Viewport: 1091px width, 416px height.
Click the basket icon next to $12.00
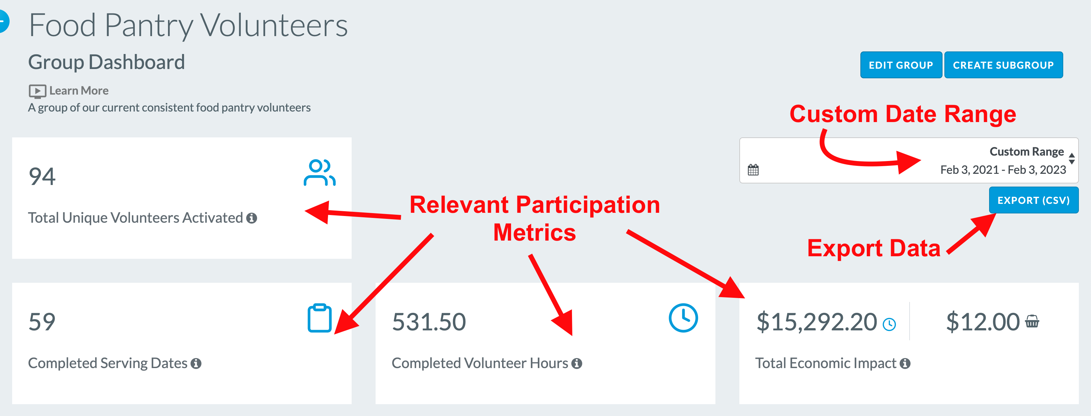(1032, 321)
